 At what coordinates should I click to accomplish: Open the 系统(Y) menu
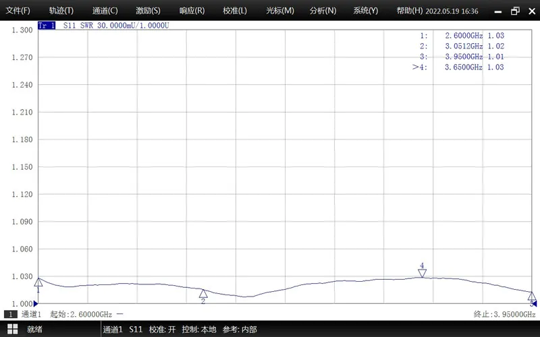pyautogui.click(x=365, y=11)
